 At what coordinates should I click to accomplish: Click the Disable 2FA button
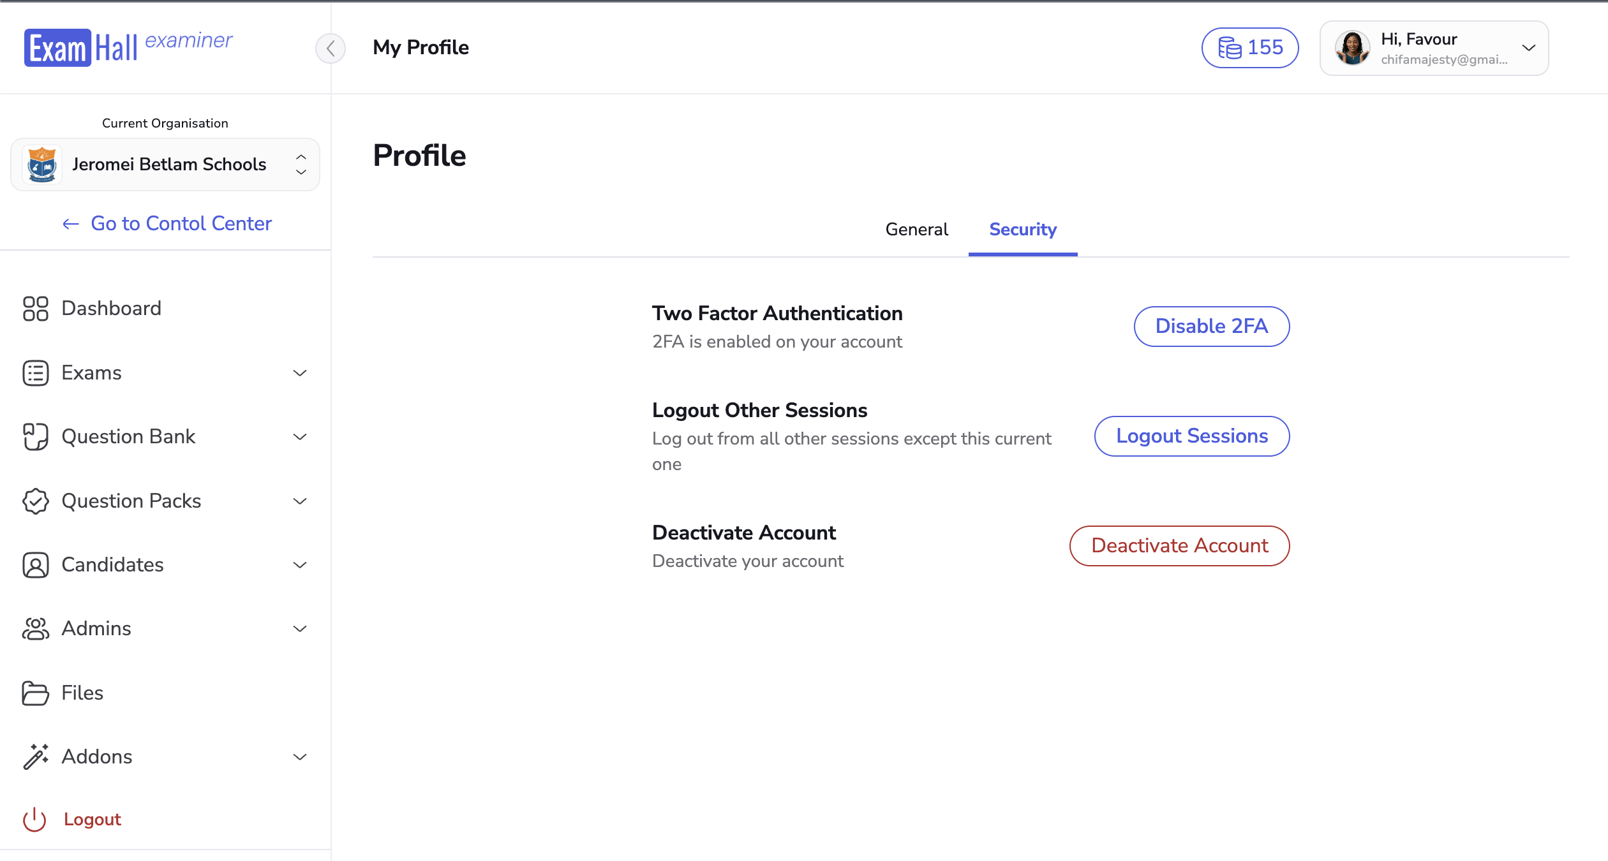1211,327
